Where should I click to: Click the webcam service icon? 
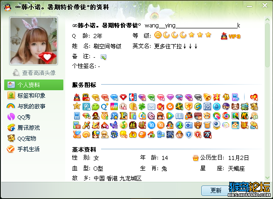(x=217, y=125)
